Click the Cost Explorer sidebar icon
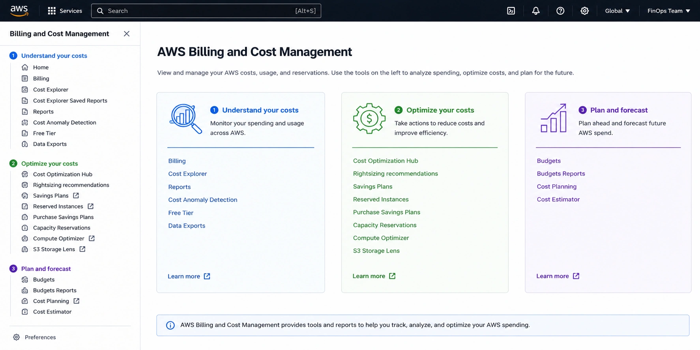Viewport: 700px width, 350px height. point(25,90)
